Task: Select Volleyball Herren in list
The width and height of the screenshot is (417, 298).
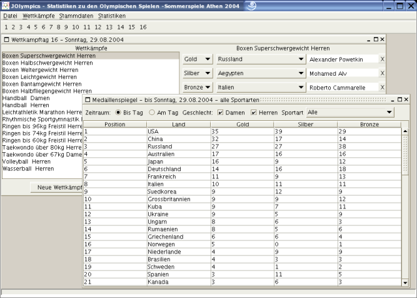Action: 43,162
